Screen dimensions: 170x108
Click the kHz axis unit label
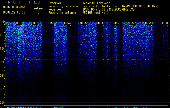[2, 22]
